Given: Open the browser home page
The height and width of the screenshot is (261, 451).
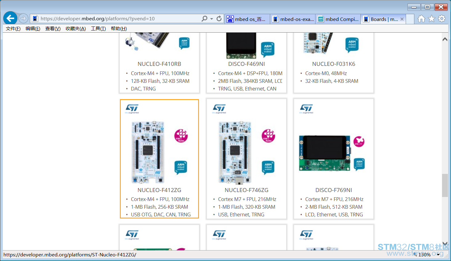Looking at the screenshot, I should [421, 19].
